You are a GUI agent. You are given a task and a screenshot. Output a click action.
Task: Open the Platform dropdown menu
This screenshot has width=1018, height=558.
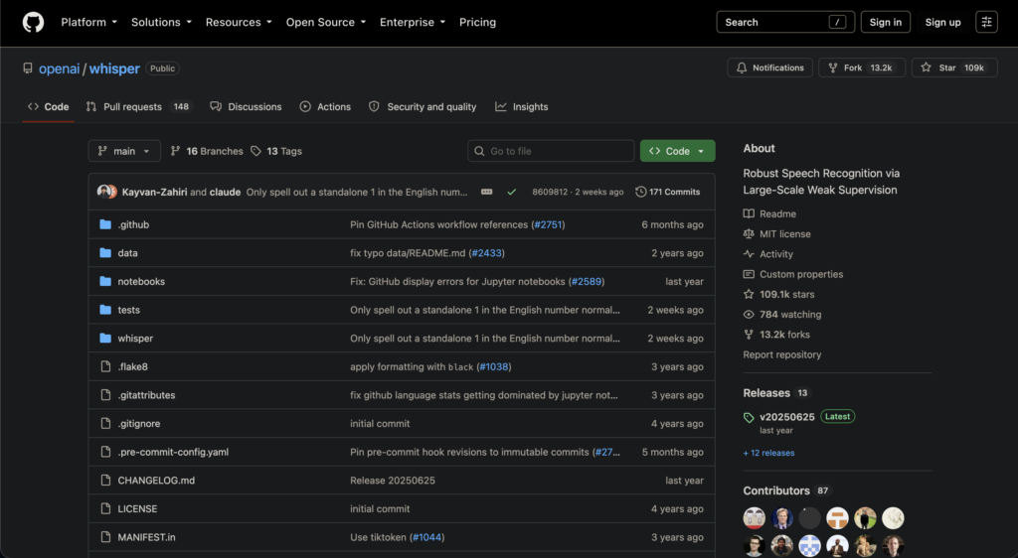click(x=89, y=22)
